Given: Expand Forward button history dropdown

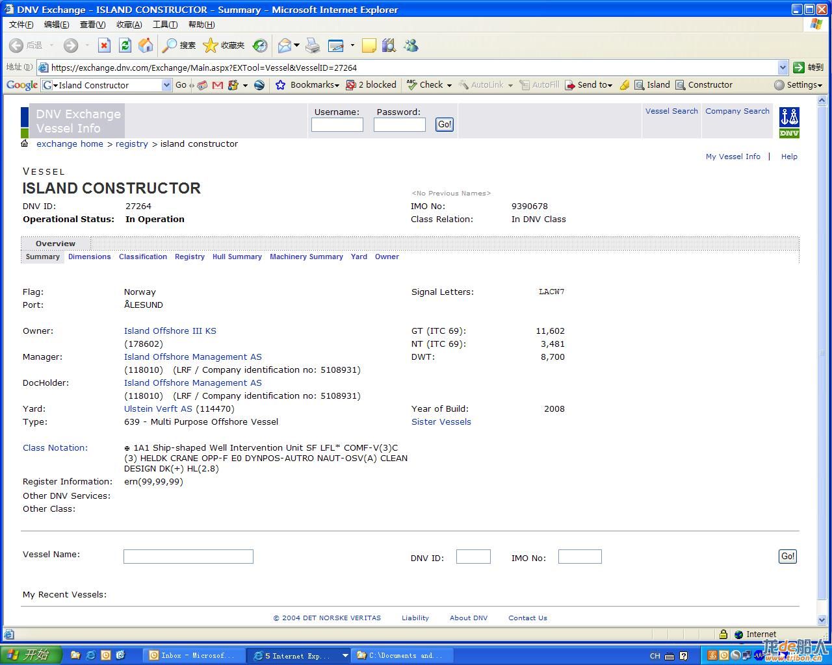Looking at the screenshot, I should (x=86, y=45).
